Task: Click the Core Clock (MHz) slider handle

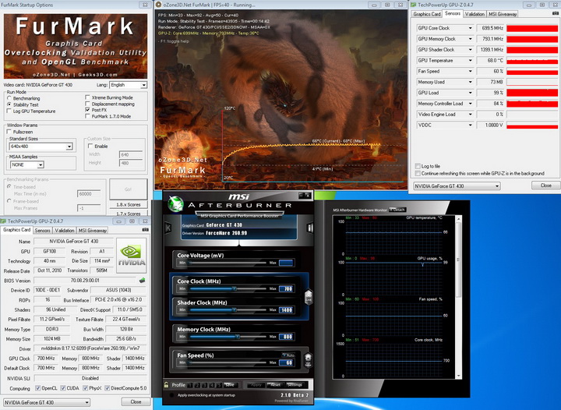Action: point(235,288)
